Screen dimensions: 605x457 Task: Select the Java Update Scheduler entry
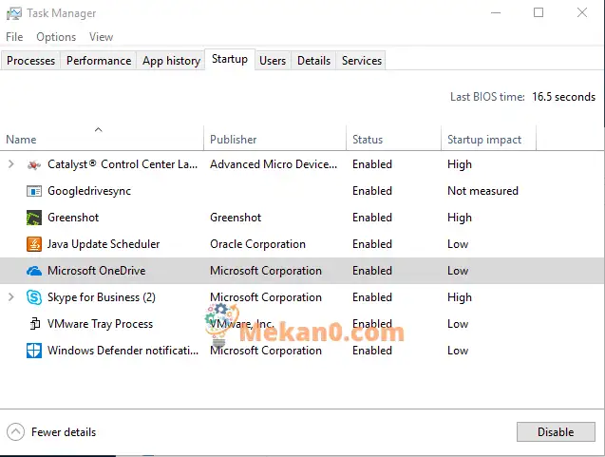[104, 244]
